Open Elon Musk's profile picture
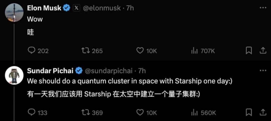The image size is (271, 121). tap(14, 13)
